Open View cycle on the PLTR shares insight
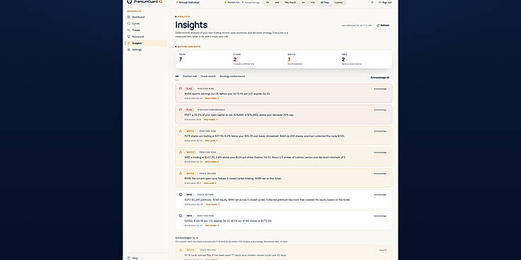The image size is (521, 260). click(x=211, y=141)
